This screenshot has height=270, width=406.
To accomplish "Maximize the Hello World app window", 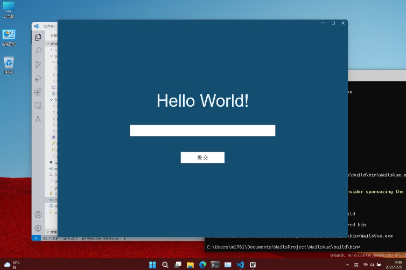I will pyautogui.click(x=333, y=23).
